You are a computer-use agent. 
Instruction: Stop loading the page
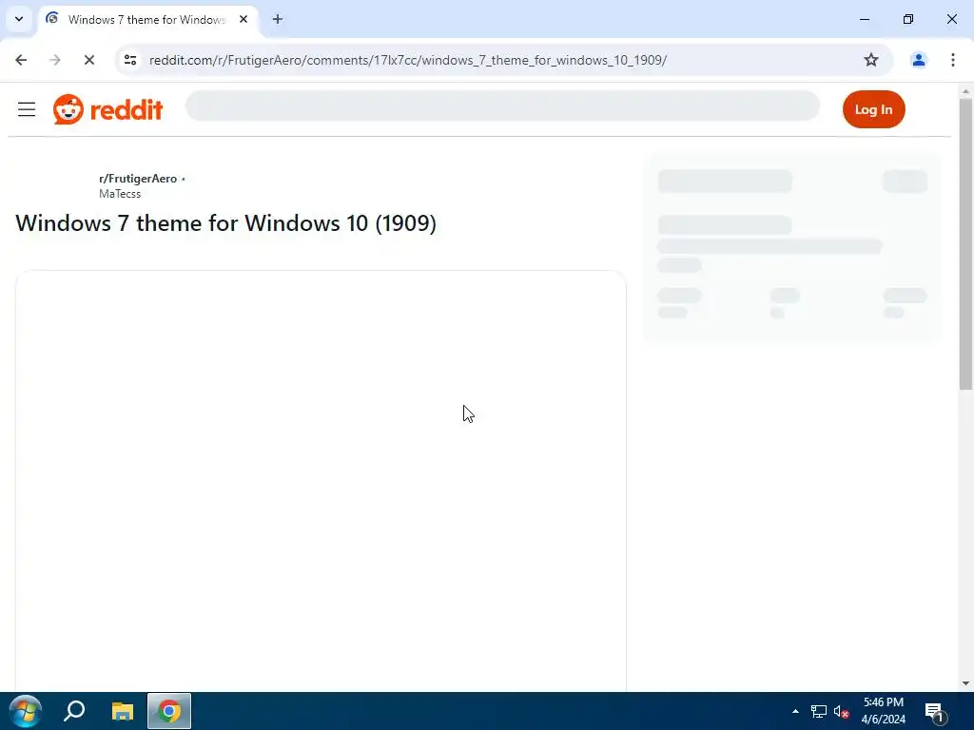pyautogui.click(x=88, y=60)
